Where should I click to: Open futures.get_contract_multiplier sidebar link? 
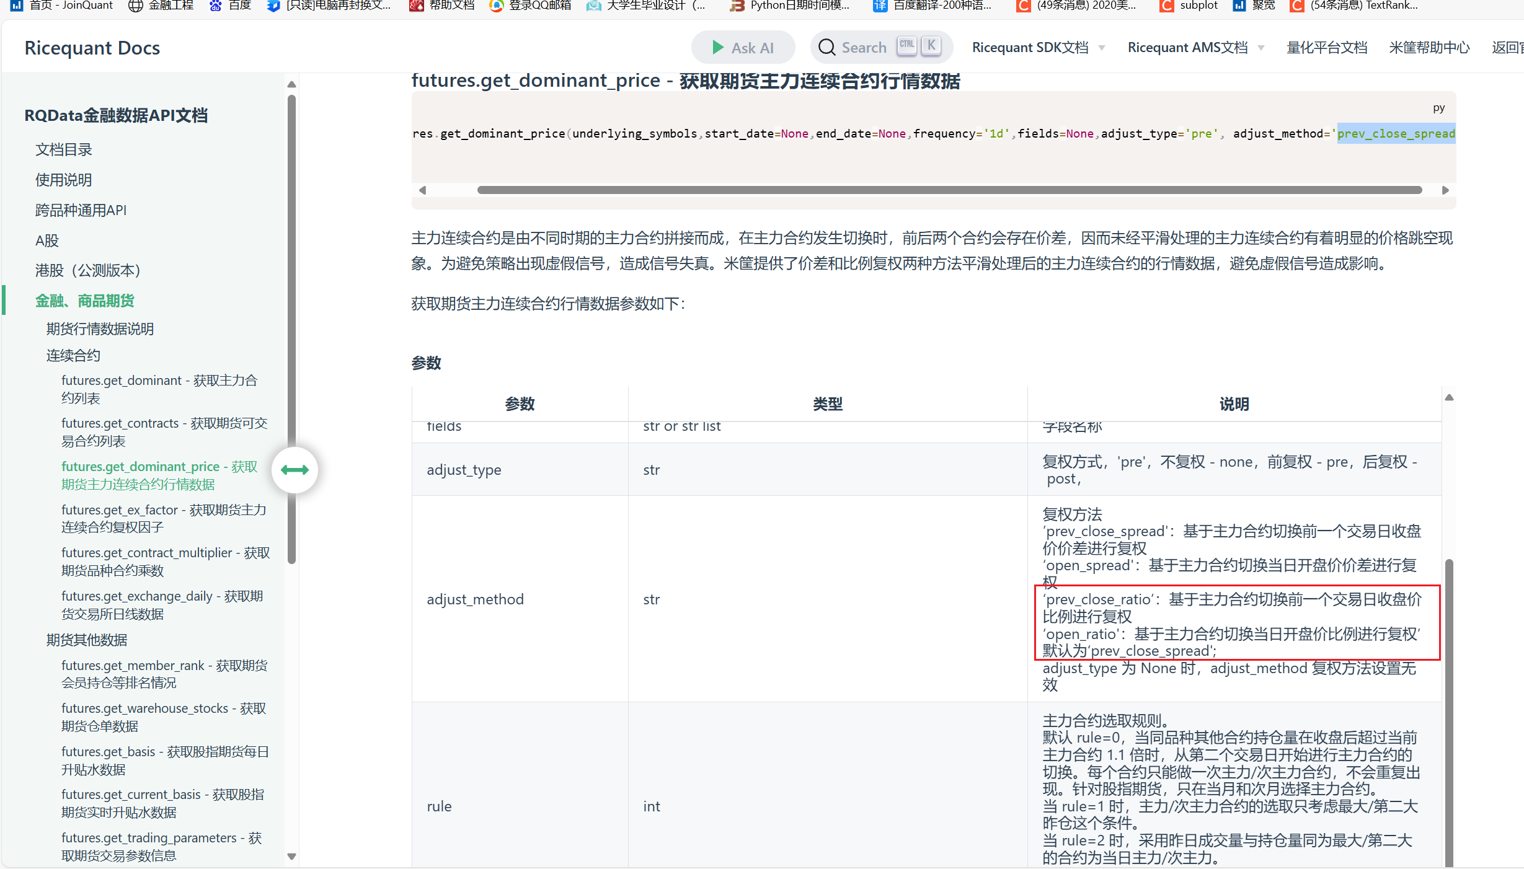pos(166,562)
